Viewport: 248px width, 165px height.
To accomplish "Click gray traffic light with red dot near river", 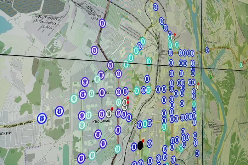I will [x=196, y=87].
